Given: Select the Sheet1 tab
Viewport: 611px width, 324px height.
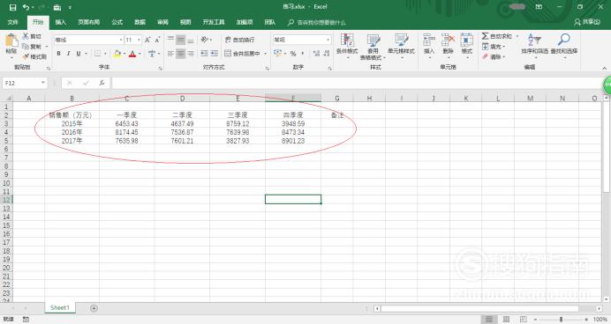Looking at the screenshot, I should point(60,307).
